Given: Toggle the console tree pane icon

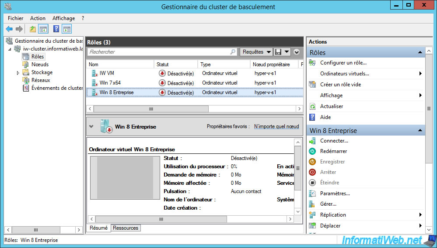Looking at the screenshot, I should (43, 29).
